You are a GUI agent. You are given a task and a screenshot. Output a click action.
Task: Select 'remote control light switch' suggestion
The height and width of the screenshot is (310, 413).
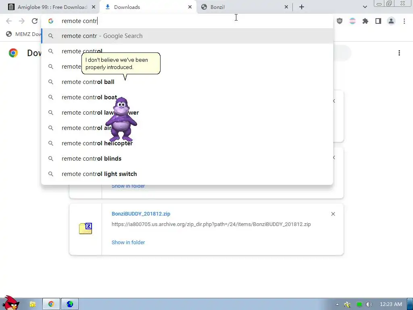point(187,174)
